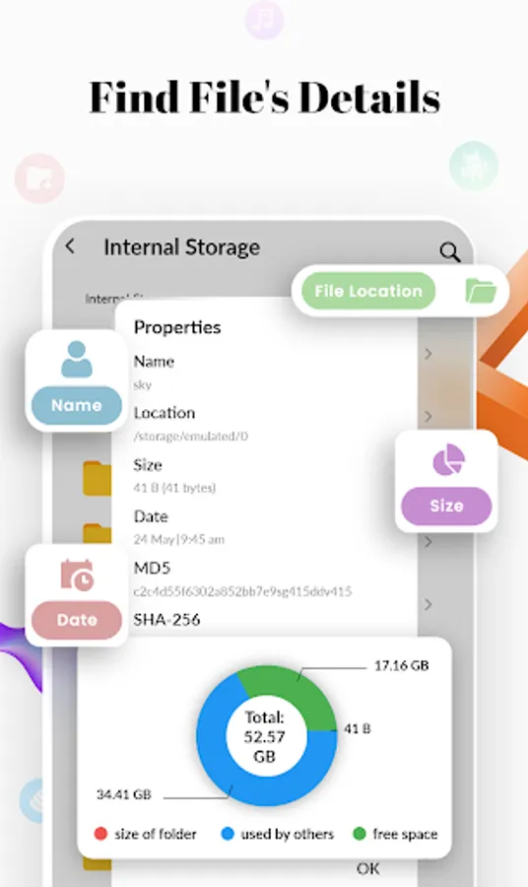528x887 pixels.
Task: Expand the chevron next to MD5 row
Action: 428,604
